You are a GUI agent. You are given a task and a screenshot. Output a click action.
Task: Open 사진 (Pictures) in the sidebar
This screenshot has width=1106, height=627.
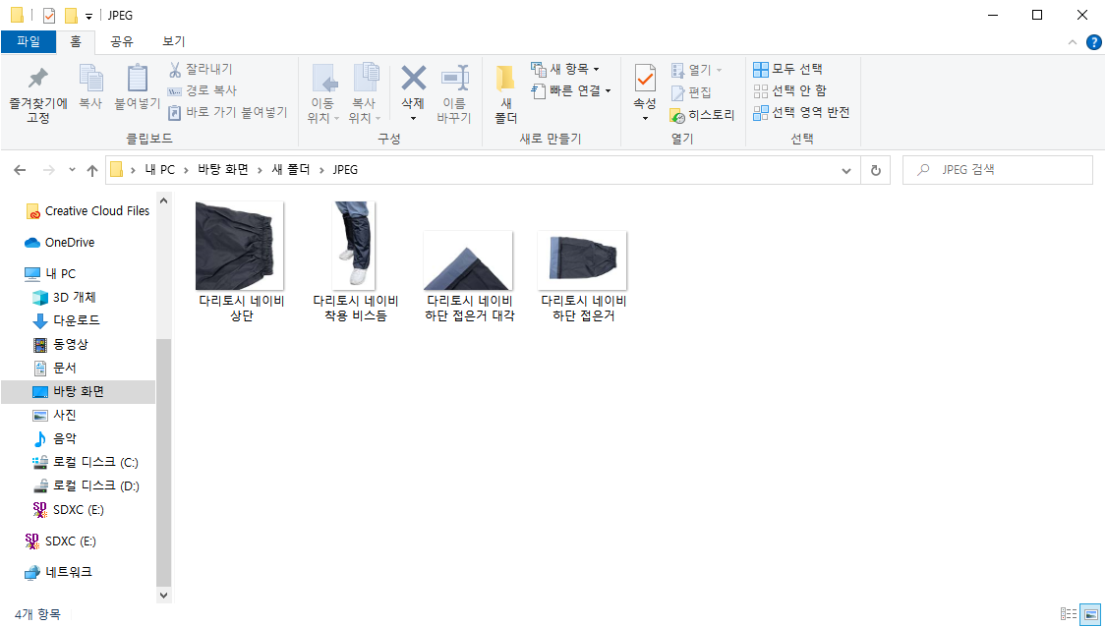[x=55, y=415]
